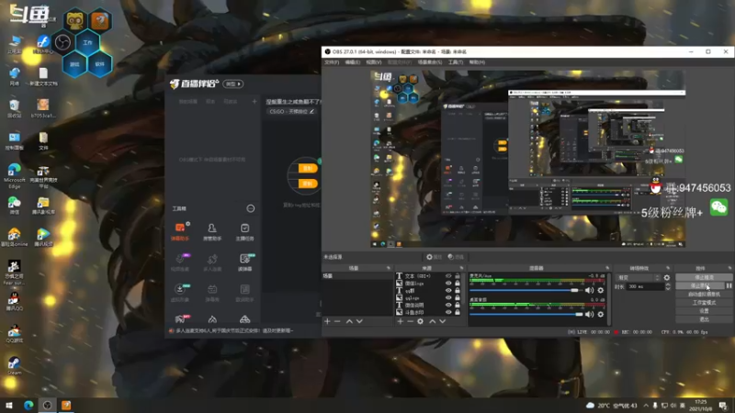Toggle lock on the 斗鱼水印 source
The height and width of the screenshot is (413, 735).
pos(458,312)
